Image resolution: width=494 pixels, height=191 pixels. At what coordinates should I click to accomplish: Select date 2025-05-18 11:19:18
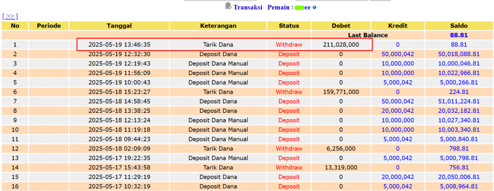(x=119, y=130)
